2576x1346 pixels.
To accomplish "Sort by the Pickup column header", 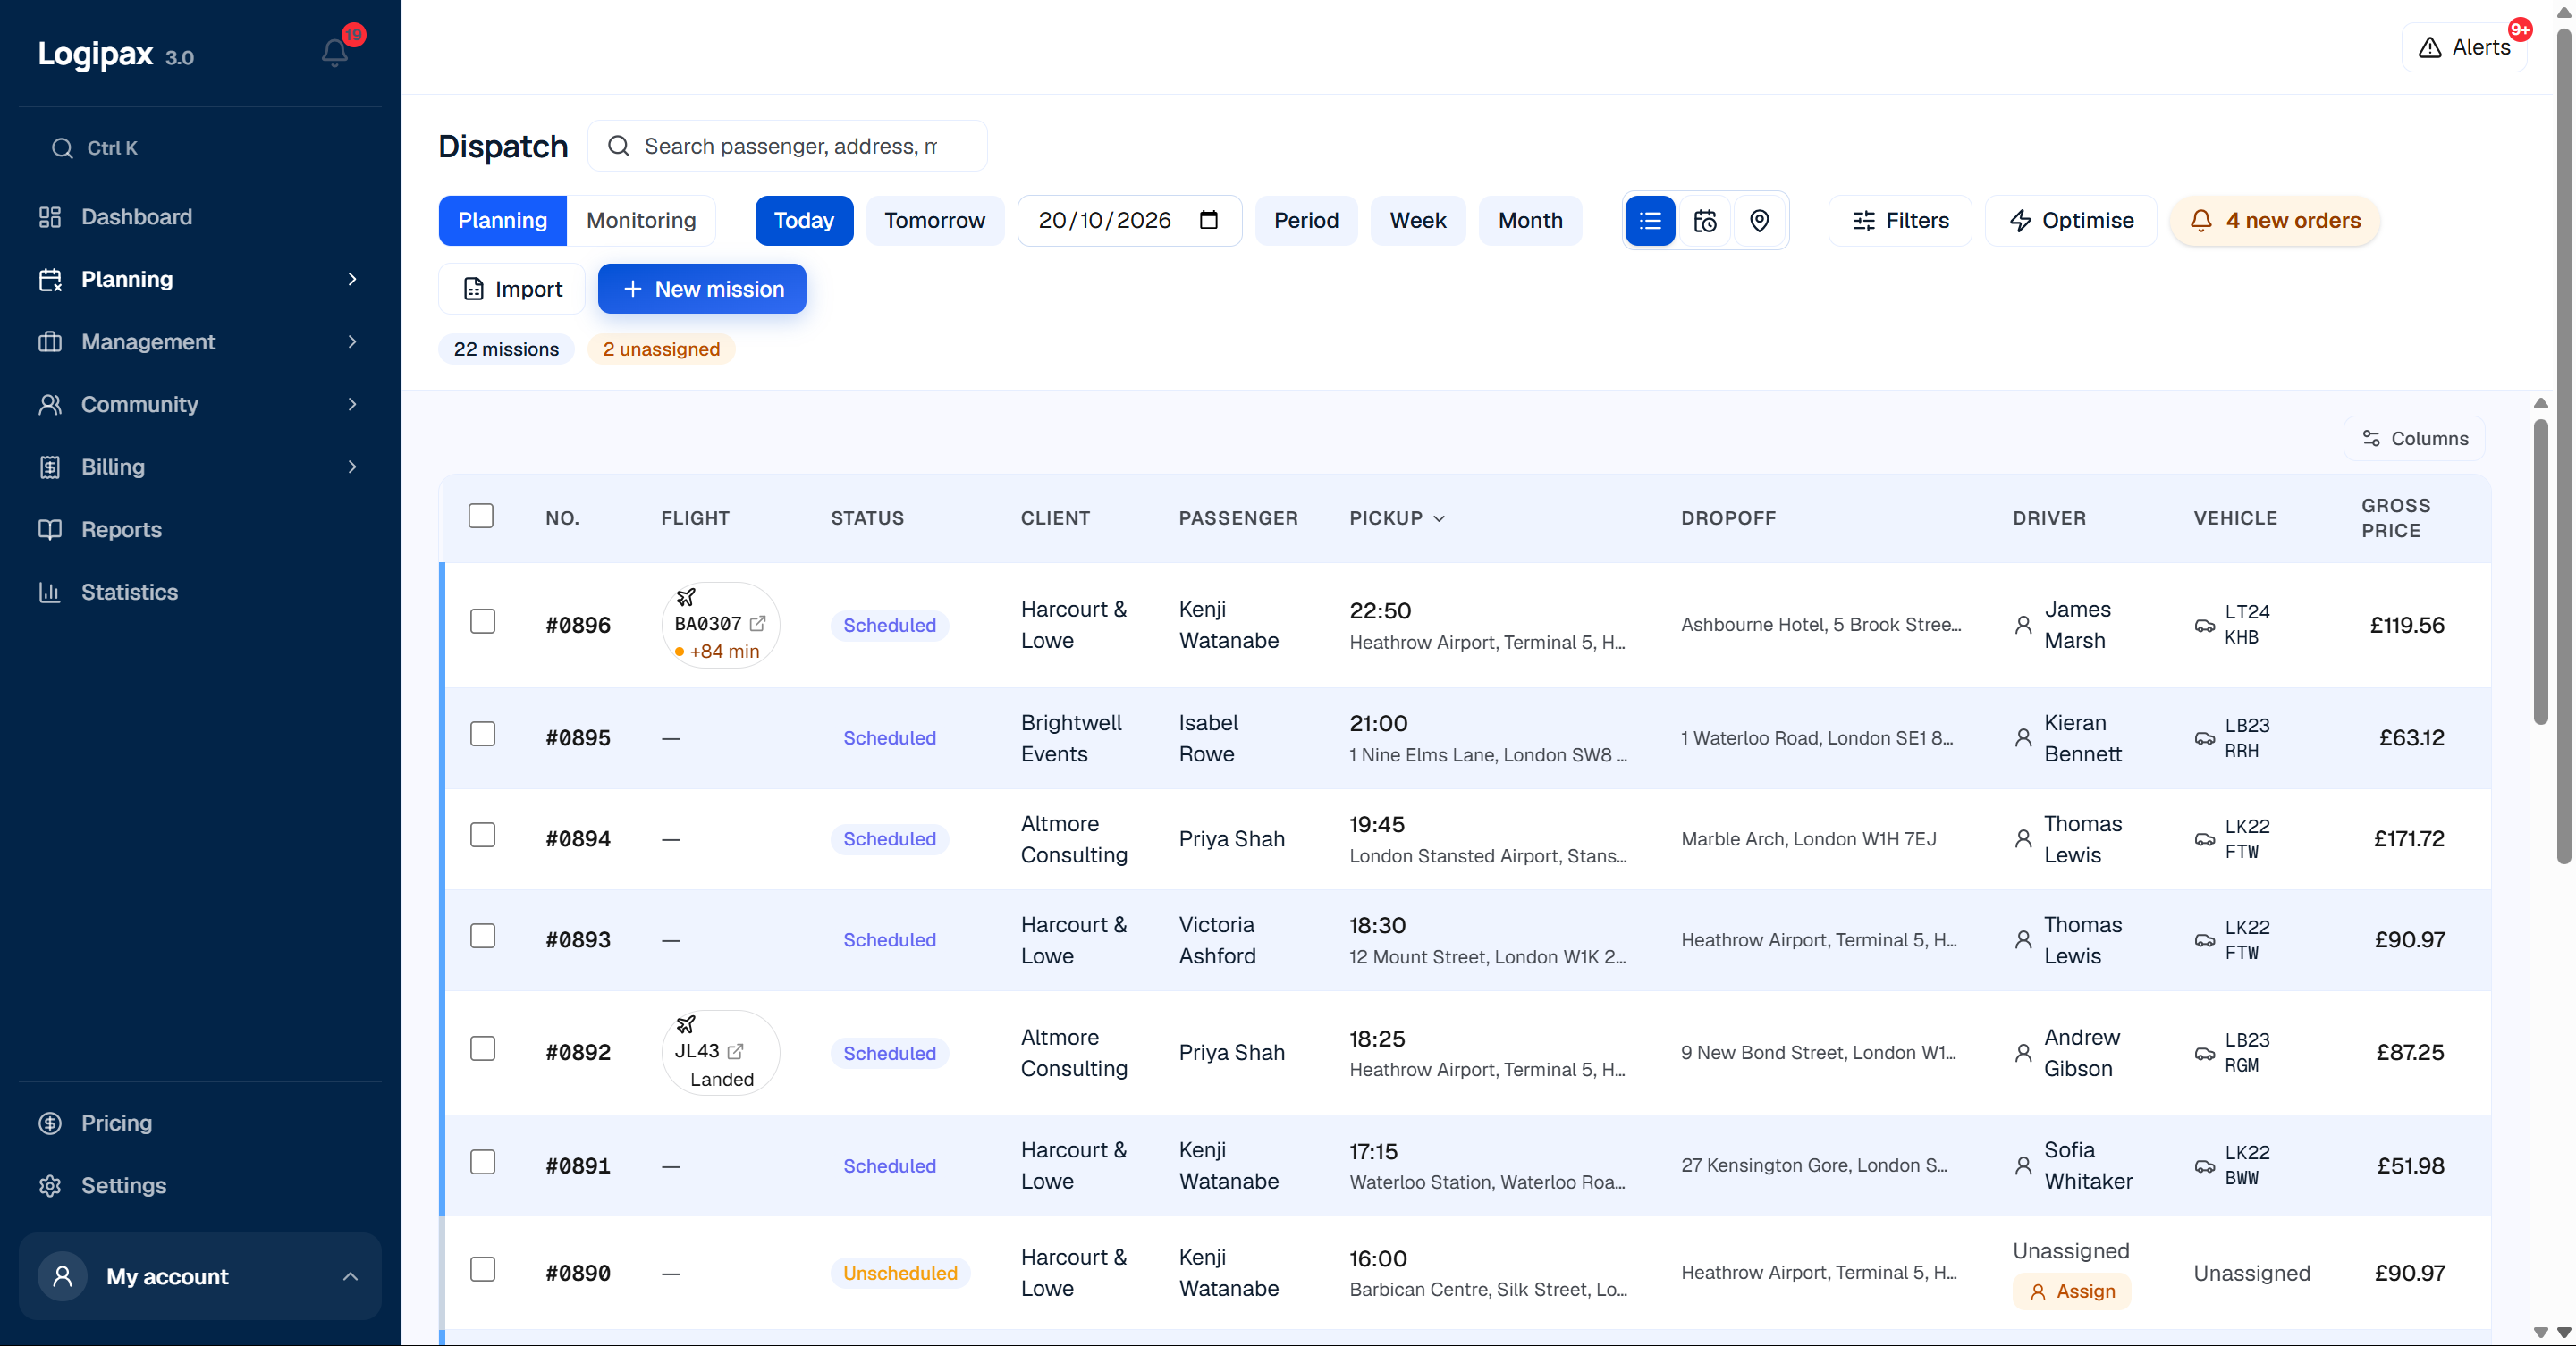I will click(1397, 517).
